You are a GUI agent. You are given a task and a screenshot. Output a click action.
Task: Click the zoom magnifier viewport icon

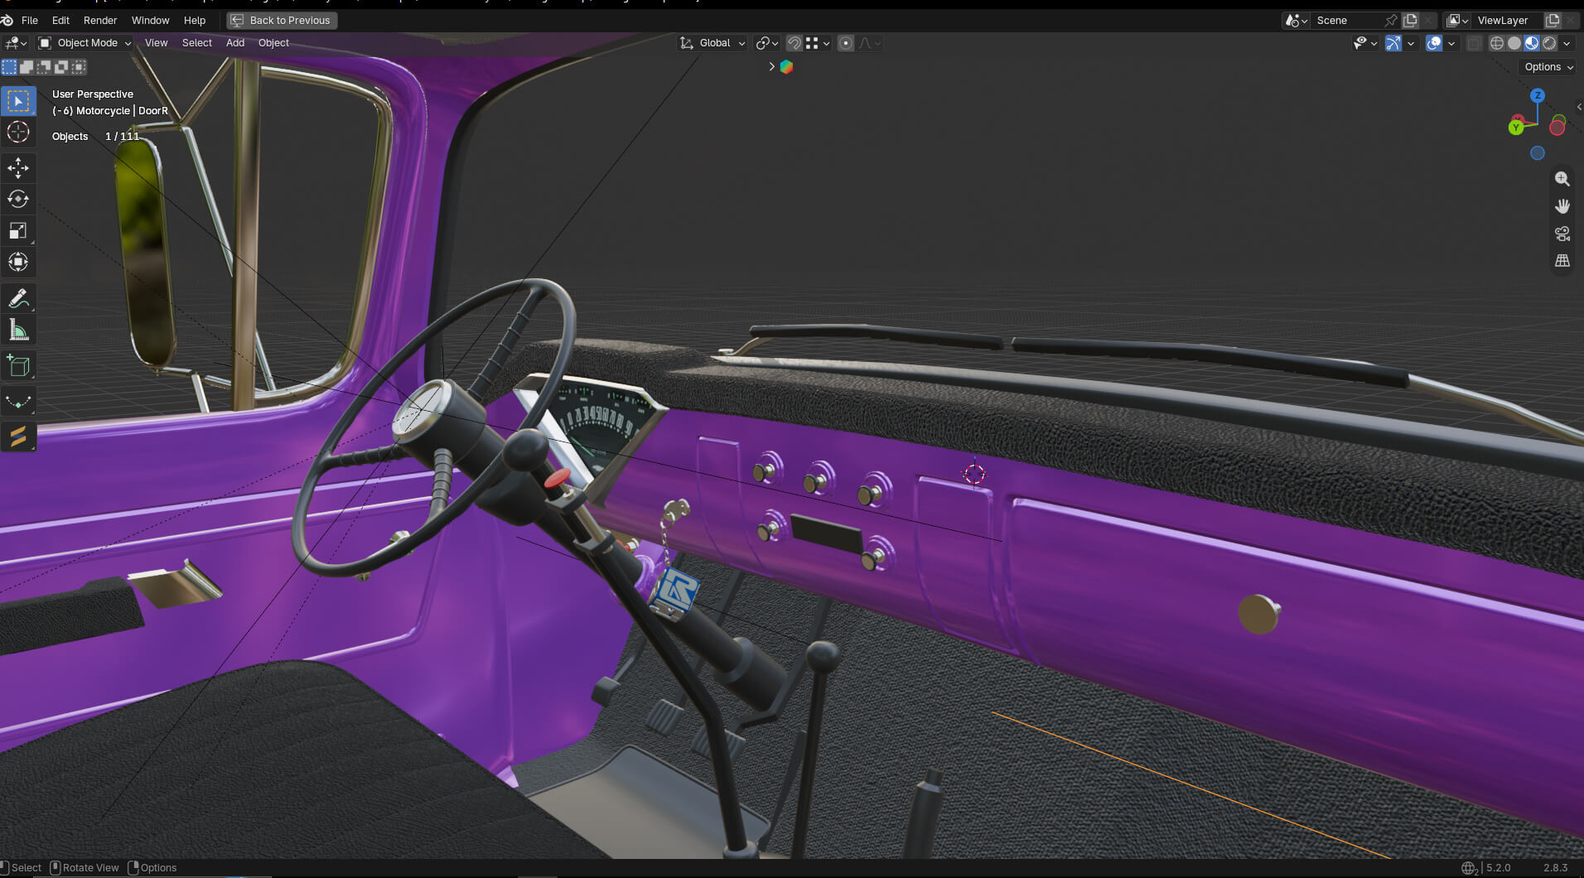[1562, 179]
